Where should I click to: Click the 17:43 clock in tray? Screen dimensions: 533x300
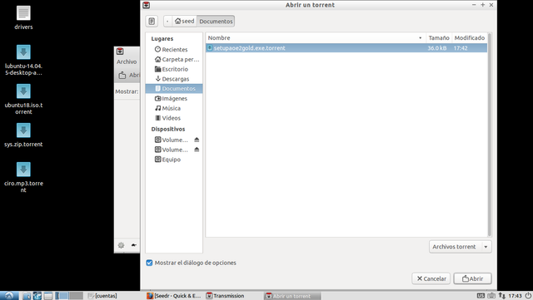click(x=515, y=296)
